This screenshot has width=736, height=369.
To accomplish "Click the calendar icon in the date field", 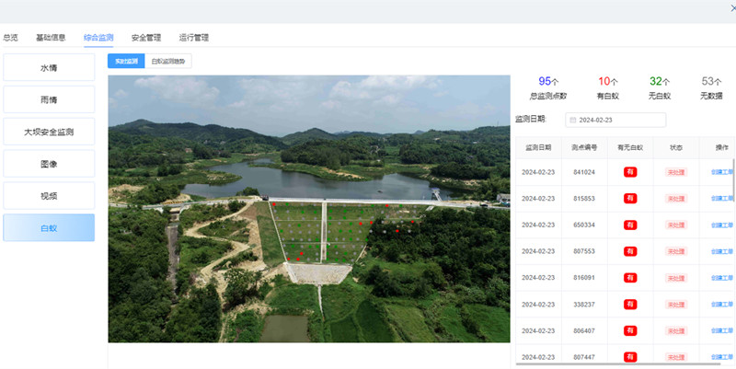I will click(572, 120).
